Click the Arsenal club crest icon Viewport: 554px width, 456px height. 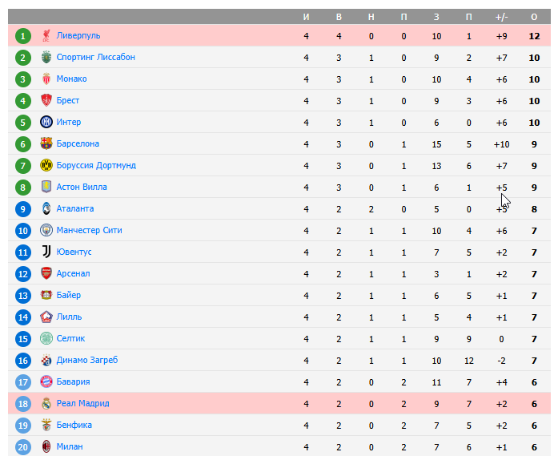pos(46,273)
